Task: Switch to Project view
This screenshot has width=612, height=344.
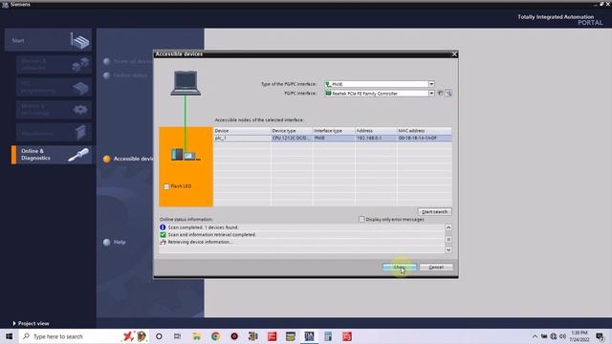Action: pos(31,323)
